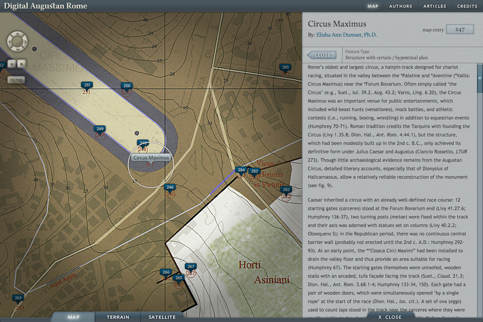
Task: Select map marker 284
Action: pos(241,170)
